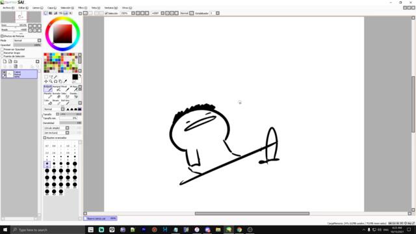The width and height of the screenshot is (416, 234).
Task: Open the notifications center icon
Action: tap(409, 229)
